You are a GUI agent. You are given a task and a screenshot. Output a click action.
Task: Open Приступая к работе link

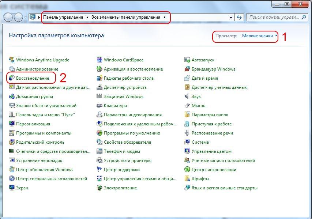click(x=211, y=124)
